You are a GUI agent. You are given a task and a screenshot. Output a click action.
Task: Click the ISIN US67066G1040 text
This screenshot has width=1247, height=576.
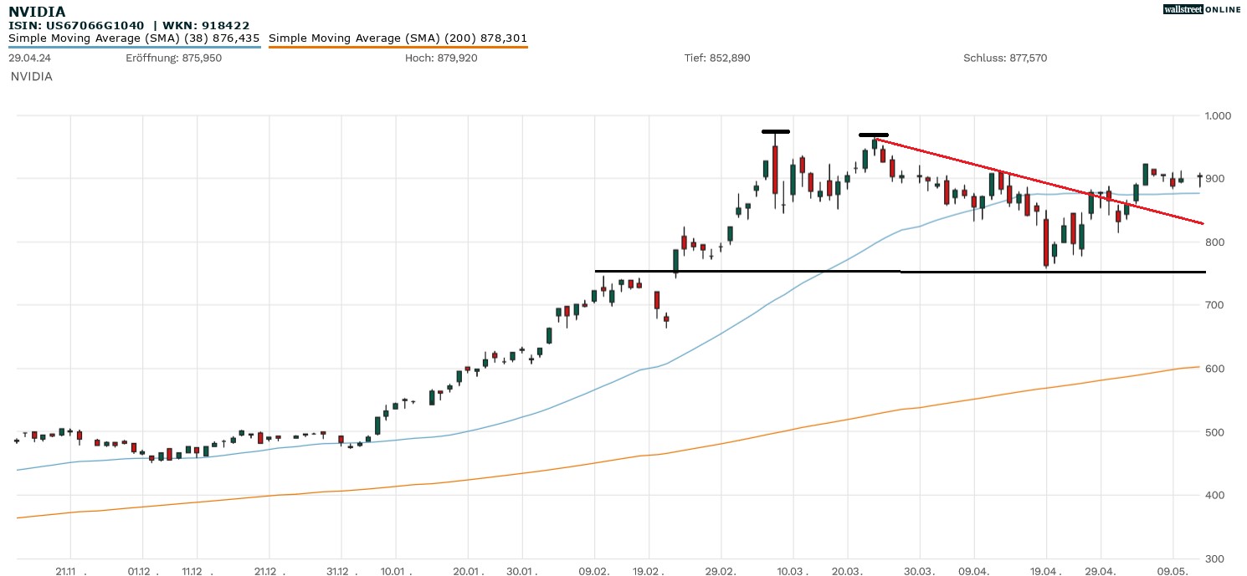pyautogui.click(x=75, y=26)
